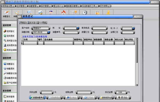The image size is (160, 102).
Task: Click the 数量汇总 field
Action: coord(99,32)
